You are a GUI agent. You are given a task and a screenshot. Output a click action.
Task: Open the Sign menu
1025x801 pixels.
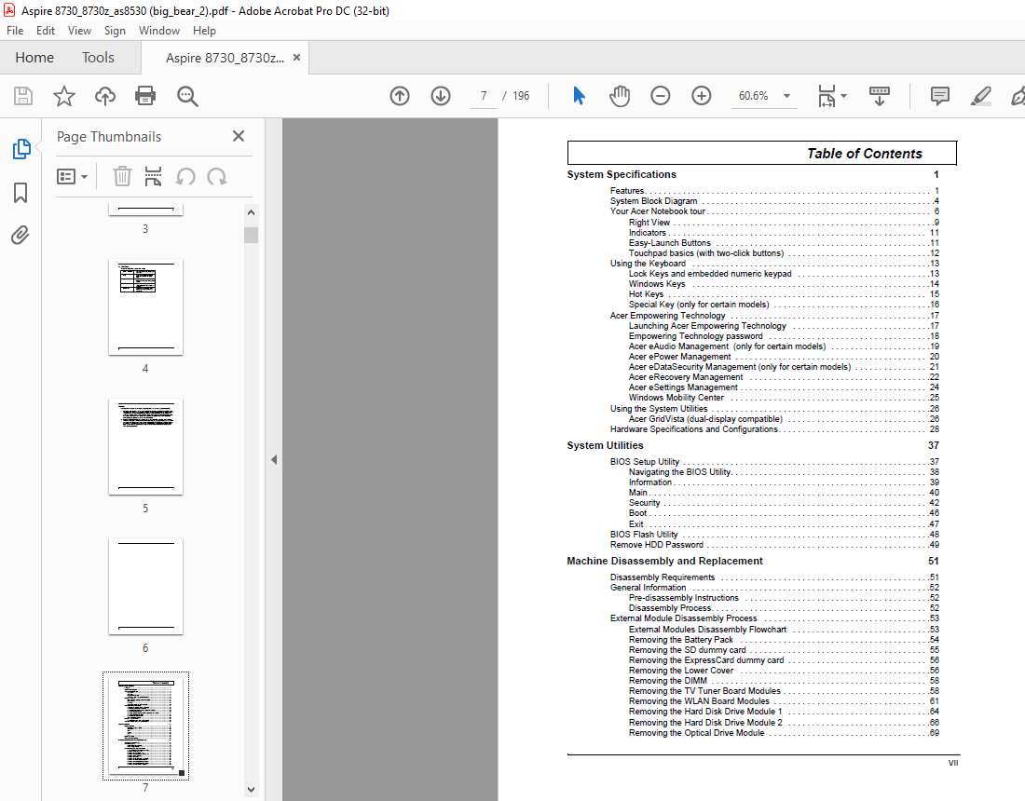[115, 31]
